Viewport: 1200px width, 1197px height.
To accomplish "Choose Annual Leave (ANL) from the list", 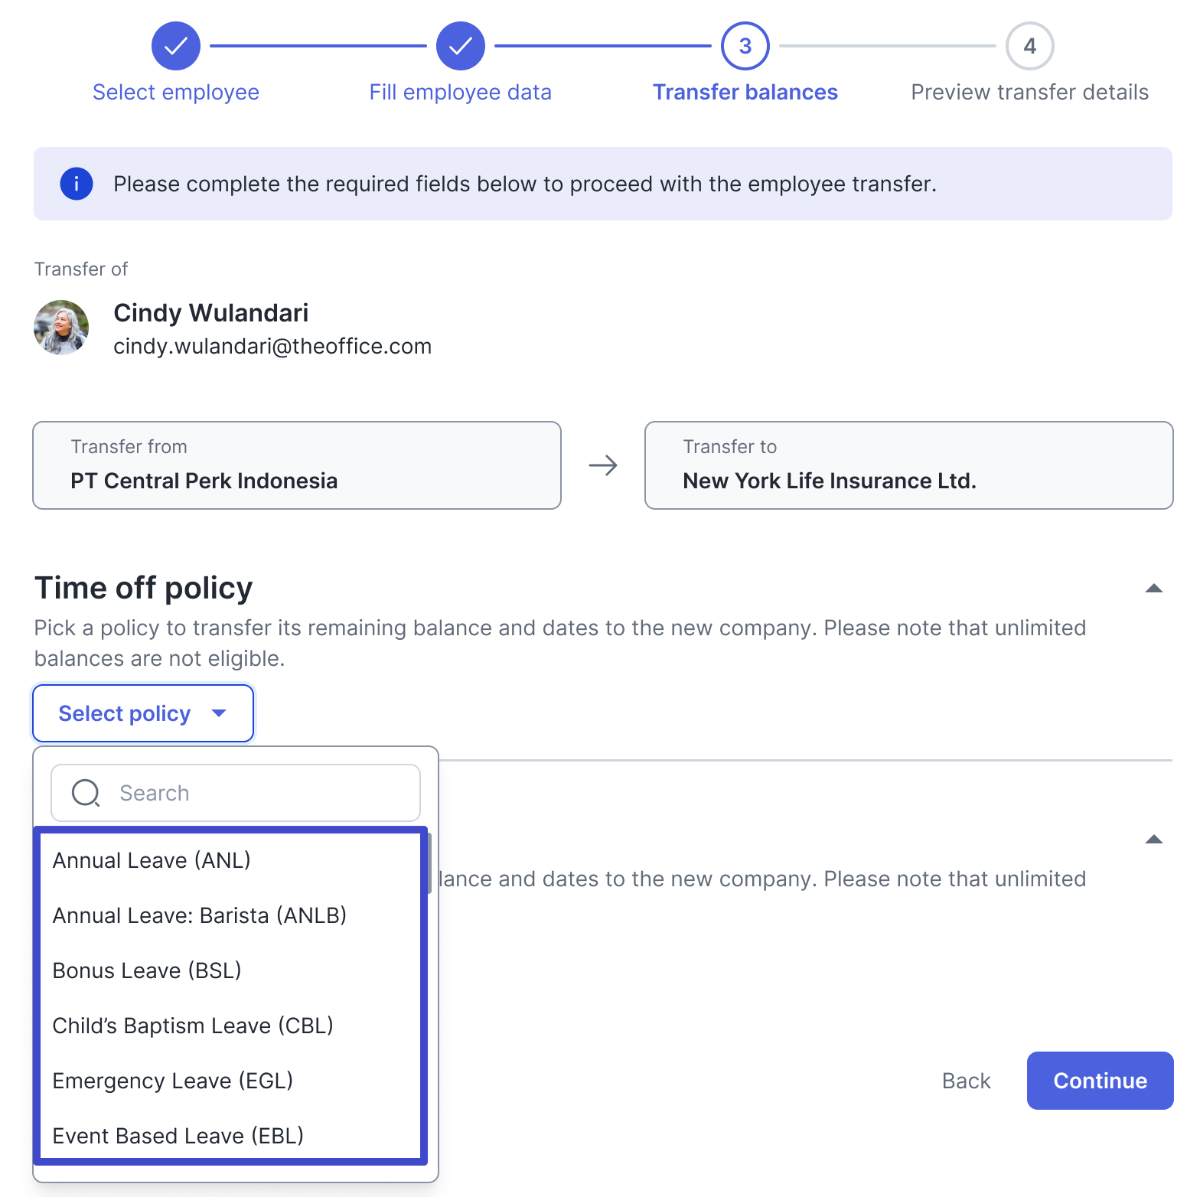I will 230,860.
